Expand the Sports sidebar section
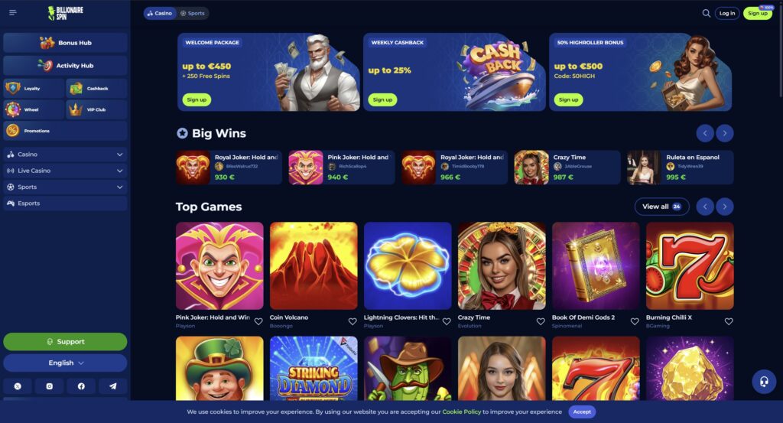The width and height of the screenshot is (783, 423). pyautogui.click(x=65, y=187)
